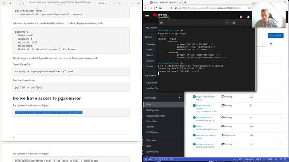This screenshot has height=162, width=289.
Task: Open DaemonSets in the sidebar
Action: tap(153, 152)
